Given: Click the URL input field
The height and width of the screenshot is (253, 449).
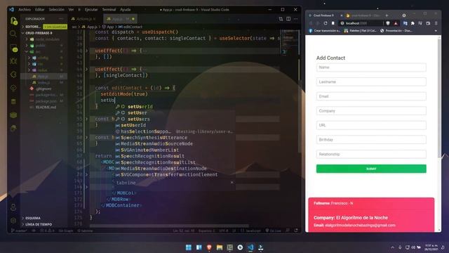Looking at the screenshot, I should click(371, 125).
